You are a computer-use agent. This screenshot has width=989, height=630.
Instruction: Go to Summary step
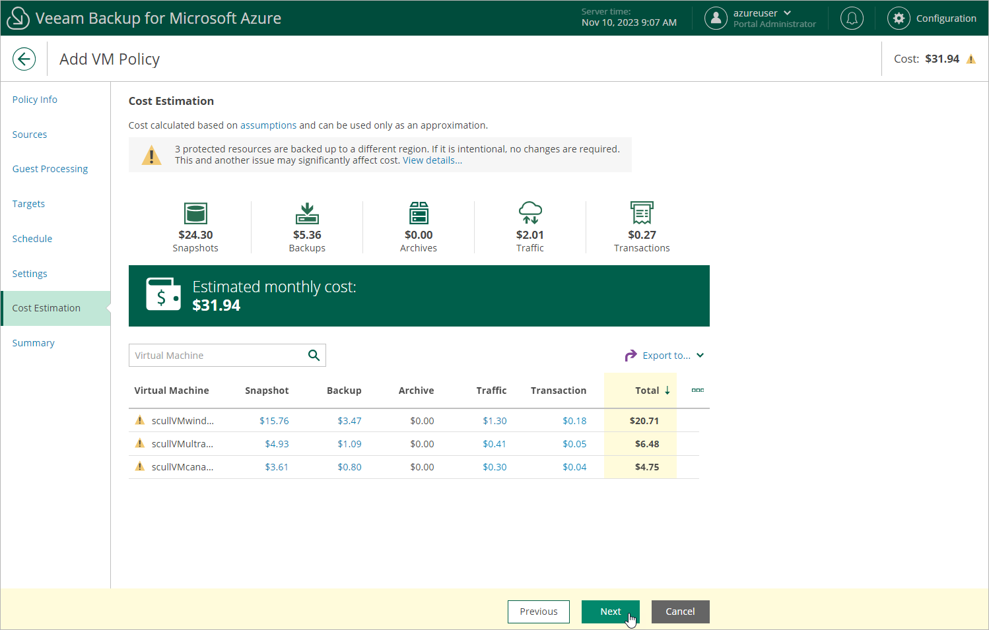coord(34,343)
